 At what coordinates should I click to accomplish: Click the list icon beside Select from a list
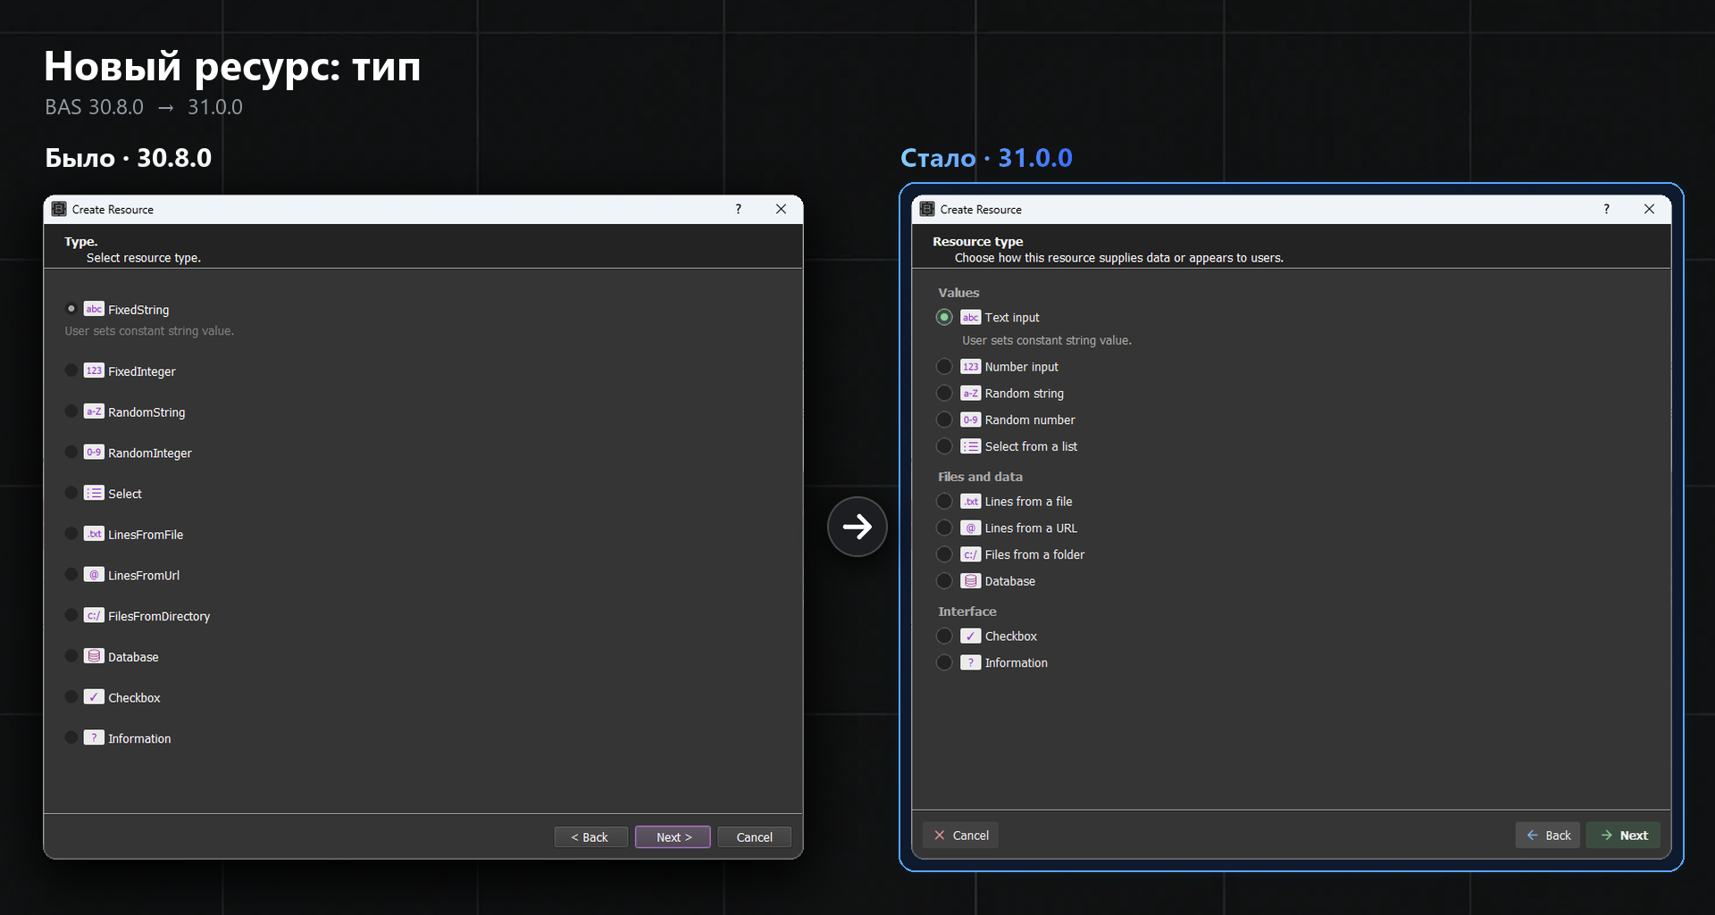[x=971, y=446]
